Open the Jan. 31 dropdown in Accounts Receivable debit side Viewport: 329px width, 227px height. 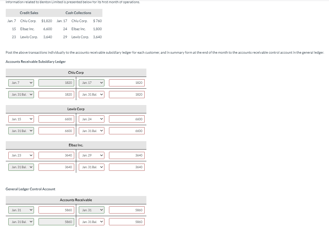(21, 210)
